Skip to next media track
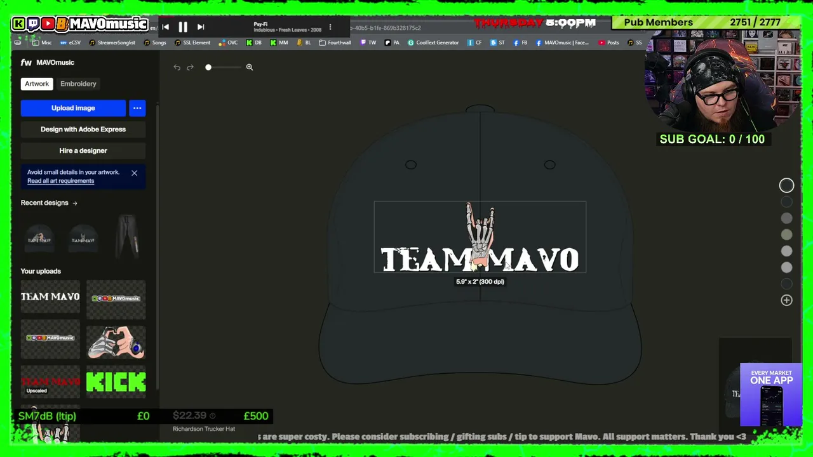Screen dimensions: 813x457 coord(201,27)
